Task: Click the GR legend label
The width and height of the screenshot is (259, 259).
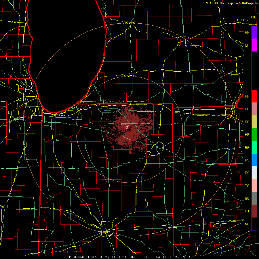Action: pos(247,109)
